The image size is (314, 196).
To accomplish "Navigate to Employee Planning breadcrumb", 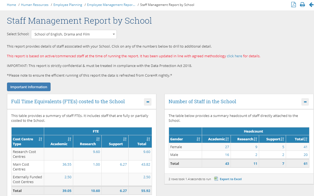I will click(68, 5).
